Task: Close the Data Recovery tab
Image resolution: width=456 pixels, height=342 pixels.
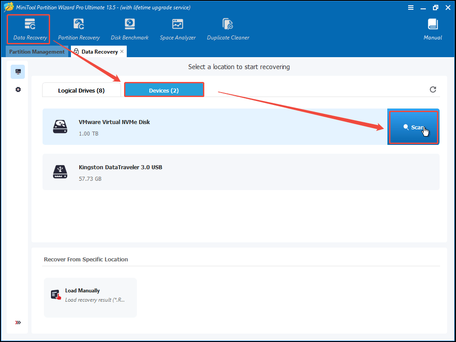Action: click(122, 52)
